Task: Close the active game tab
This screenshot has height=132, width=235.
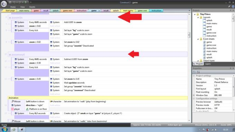Action: (x=99, y=11)
